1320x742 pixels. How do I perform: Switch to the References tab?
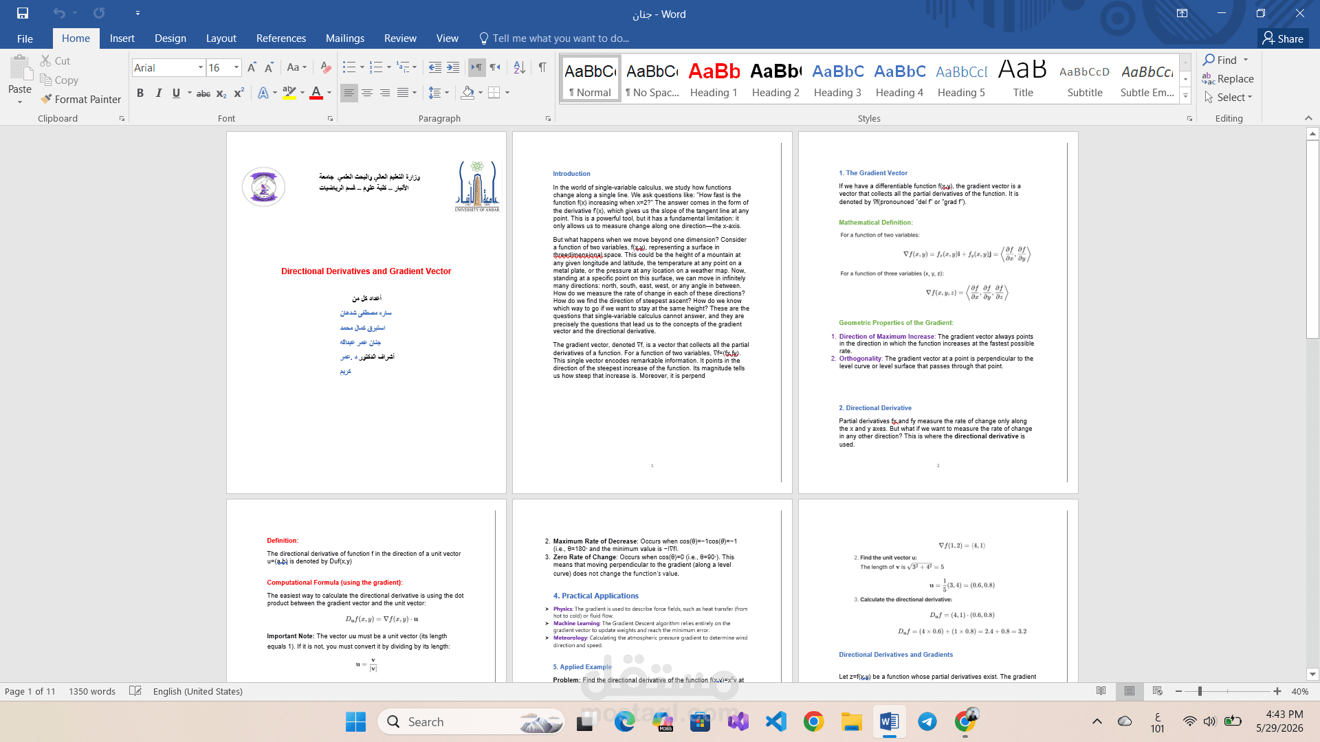pos(280,38)
